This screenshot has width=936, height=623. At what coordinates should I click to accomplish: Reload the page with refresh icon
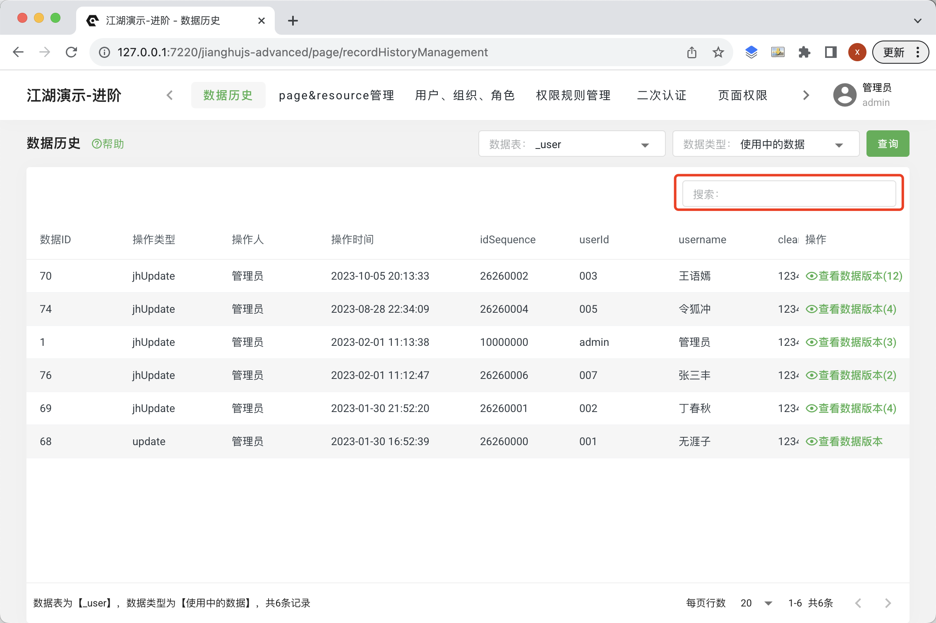[x=72, y=53]
